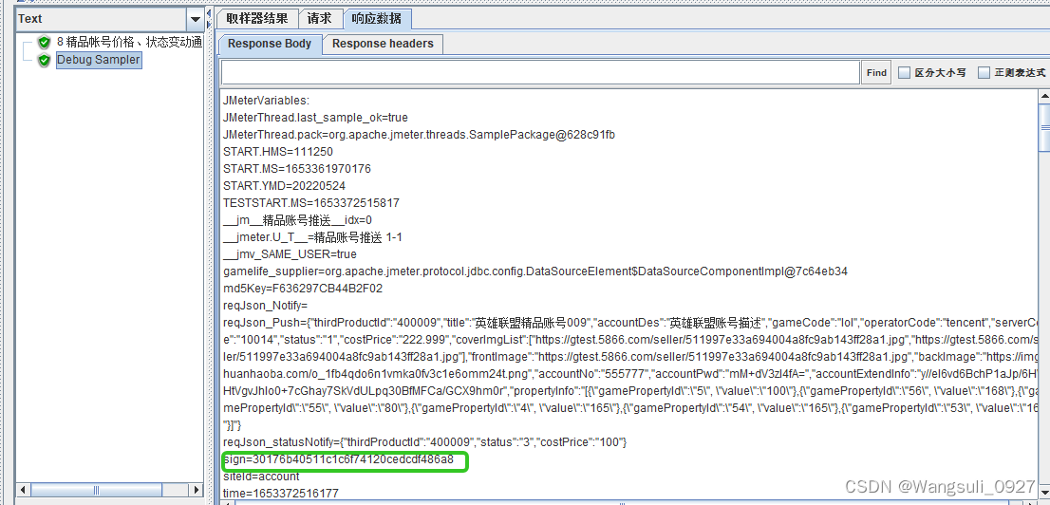Click the siteId=account line
Image resolution: width=1050 pixels, height=505 pixels.
tap(261, 477)
